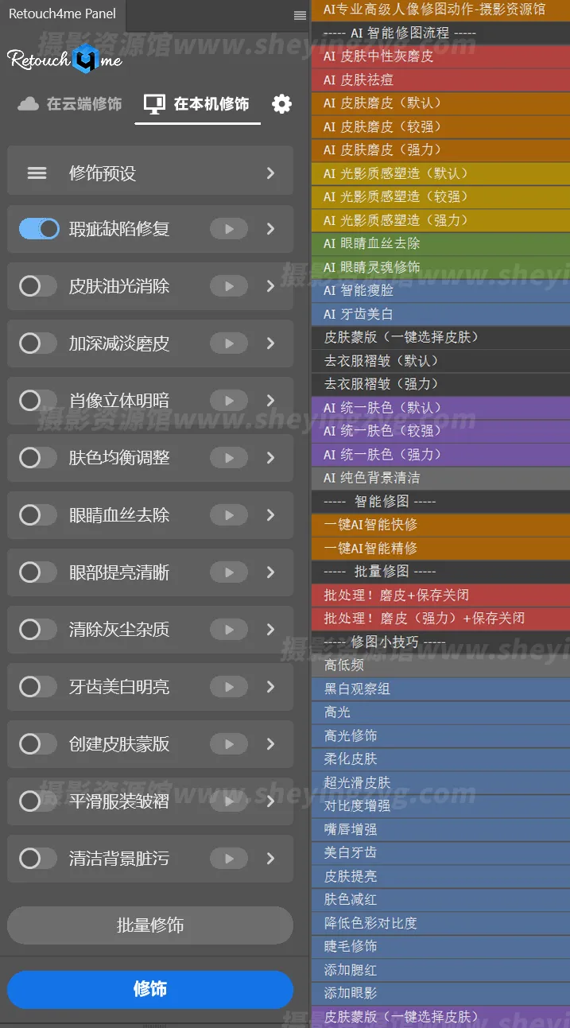
Task: Run 一键AI智能快修 action
Action: tap(440, 525)
